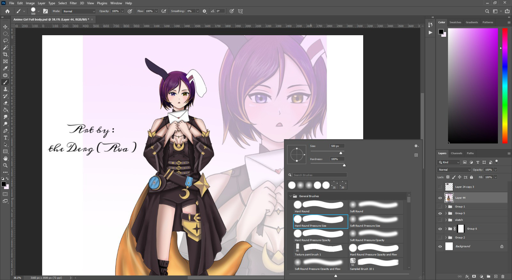Viewport: 512px width, 280px height.
Task: Expand Group 5 folder
Action: pos(446,213)
